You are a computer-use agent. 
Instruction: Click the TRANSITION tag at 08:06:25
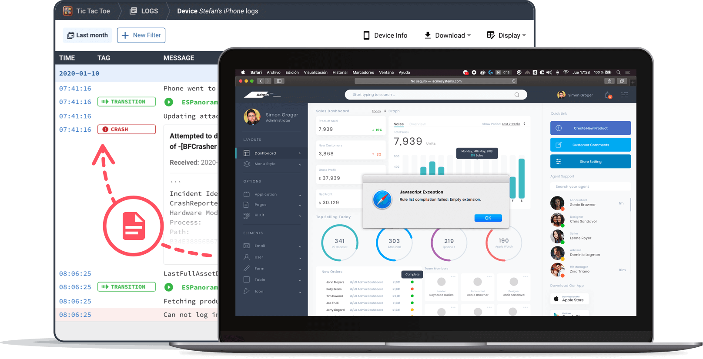[127, 287]
